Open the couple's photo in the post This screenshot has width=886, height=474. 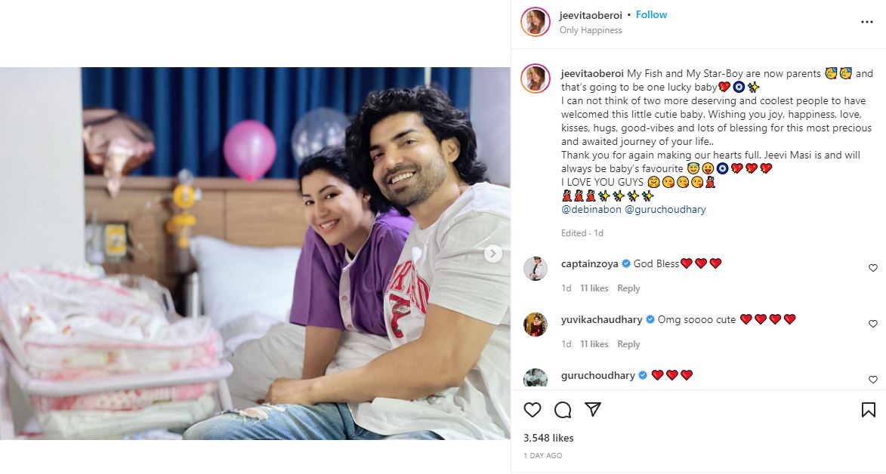[x=255, y=254]
